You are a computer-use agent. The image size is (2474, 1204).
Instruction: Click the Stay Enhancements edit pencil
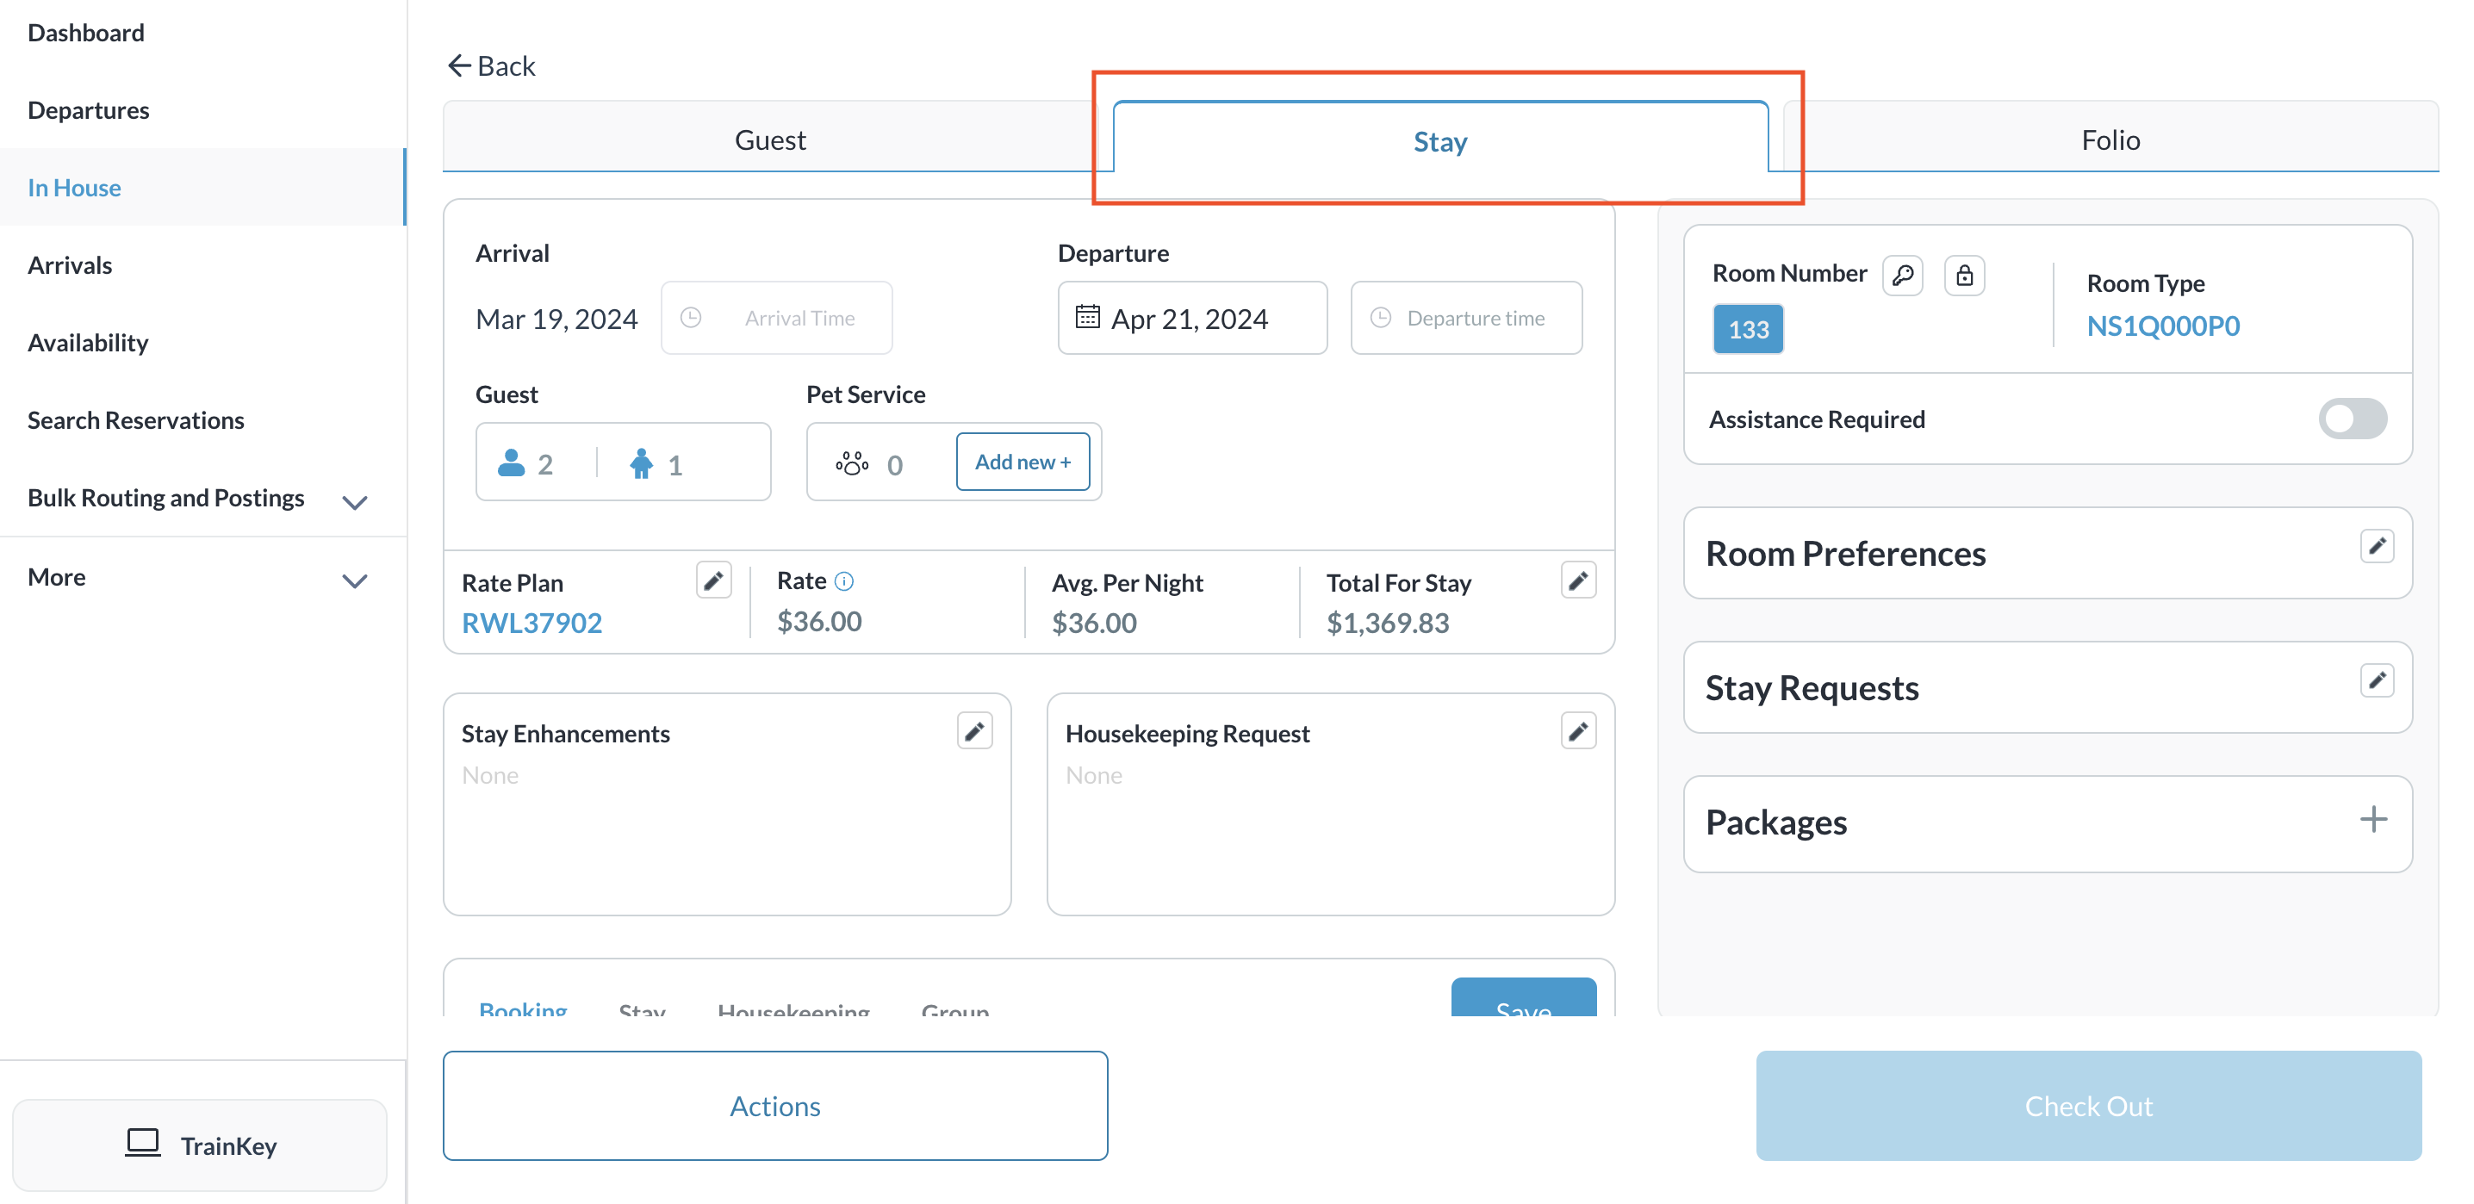pos(974,732)
